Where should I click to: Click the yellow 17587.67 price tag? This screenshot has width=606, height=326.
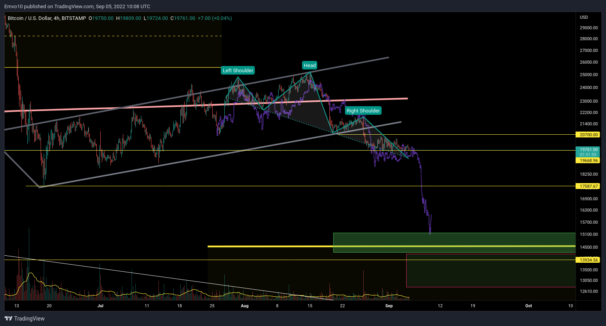tap(588, 186)
